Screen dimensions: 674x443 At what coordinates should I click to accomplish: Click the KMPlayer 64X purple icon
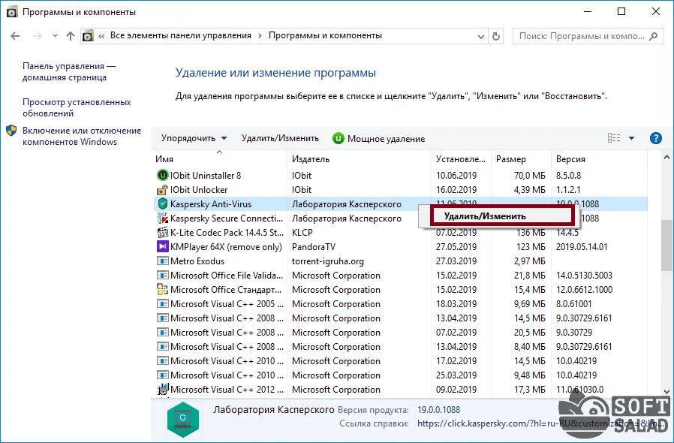tap(162, 246)
